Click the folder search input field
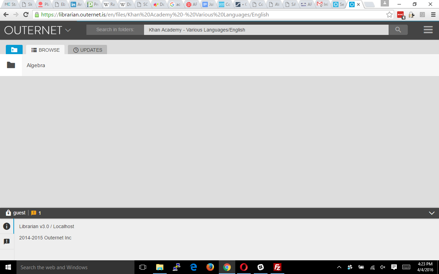This screenshot has height=274, width=439. point(266,30)
